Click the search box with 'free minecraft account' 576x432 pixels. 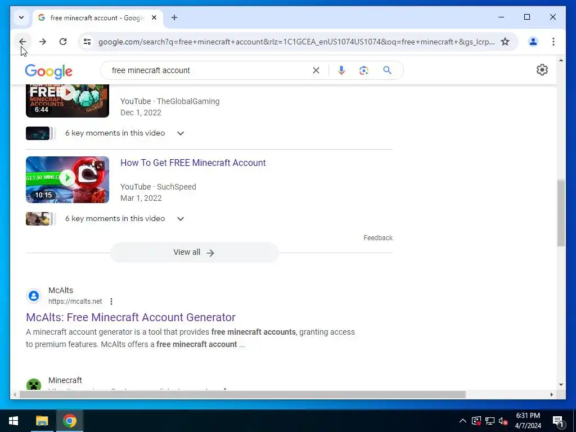pyautogui.click(x=209, y=70)
